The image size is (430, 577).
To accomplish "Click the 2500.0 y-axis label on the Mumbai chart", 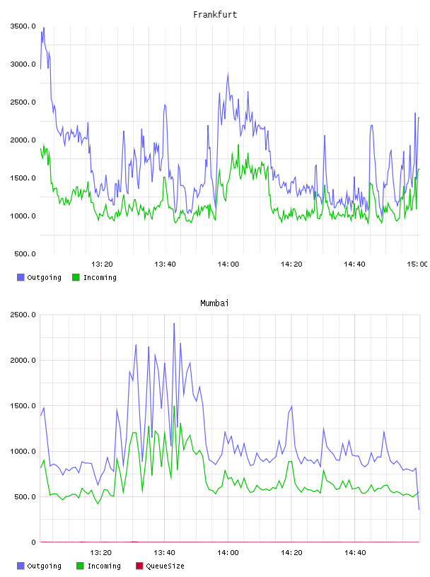I will pos(23,315).
